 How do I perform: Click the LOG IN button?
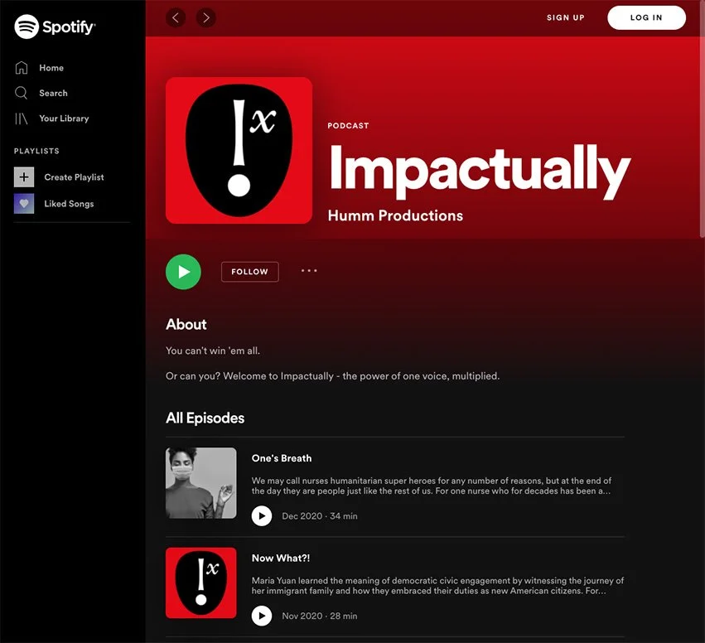(646, 17)
